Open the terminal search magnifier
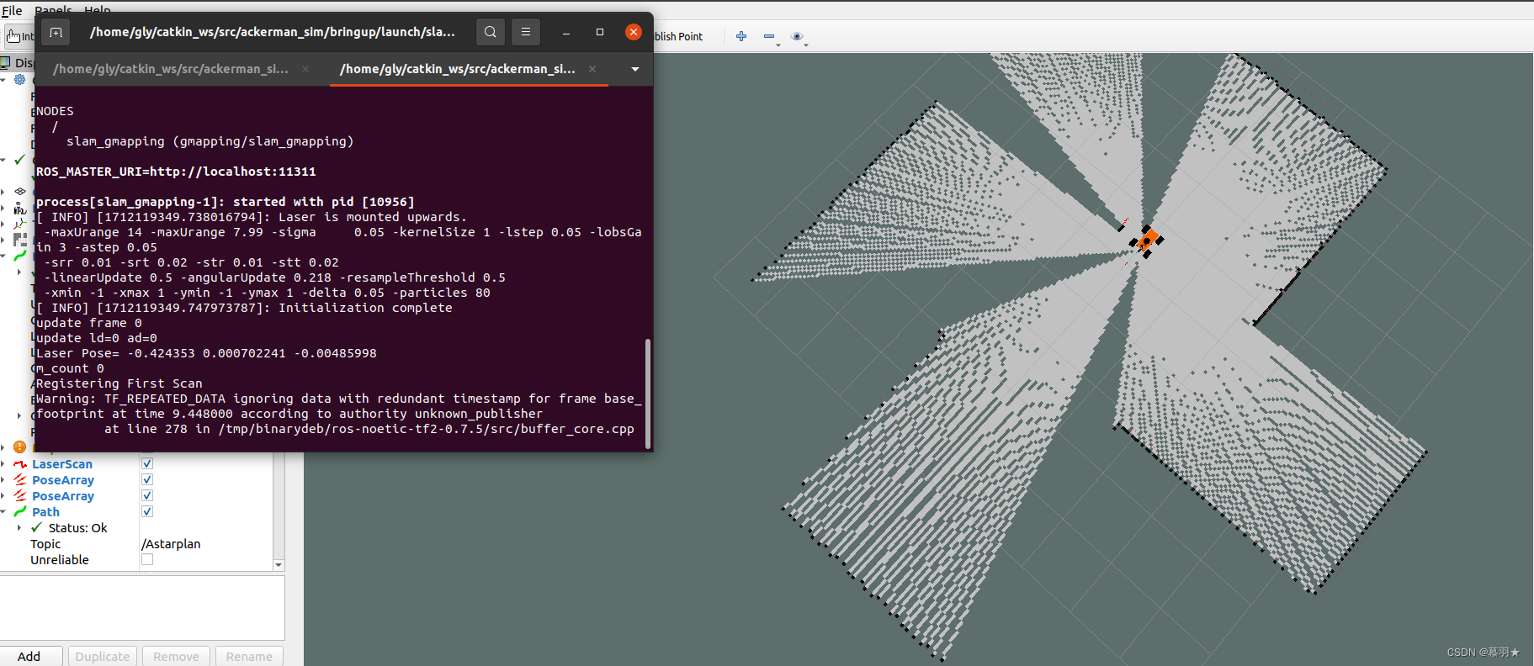Screen dimensions: 1534x666 coord(491,33)
